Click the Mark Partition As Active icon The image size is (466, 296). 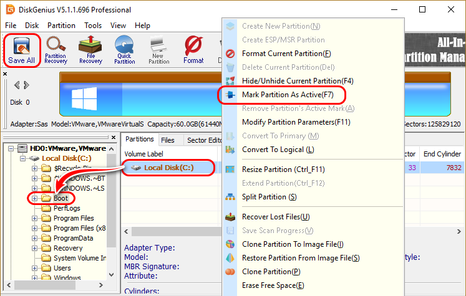pyautogui.click(x=230, y=95)
